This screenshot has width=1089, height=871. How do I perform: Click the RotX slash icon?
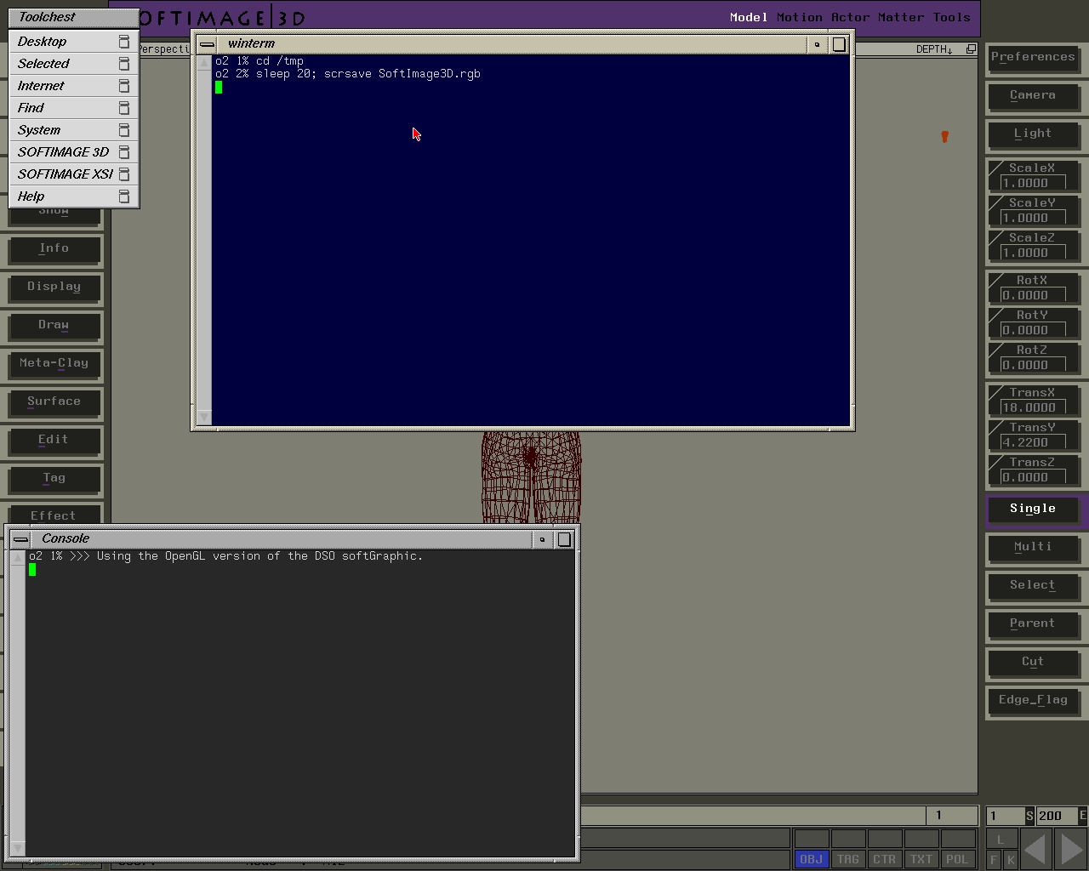995,281
